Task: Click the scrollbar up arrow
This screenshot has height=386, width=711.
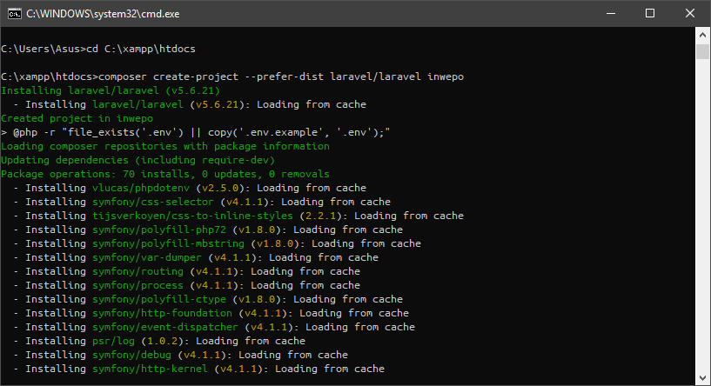Action: [x=703, y=37]
